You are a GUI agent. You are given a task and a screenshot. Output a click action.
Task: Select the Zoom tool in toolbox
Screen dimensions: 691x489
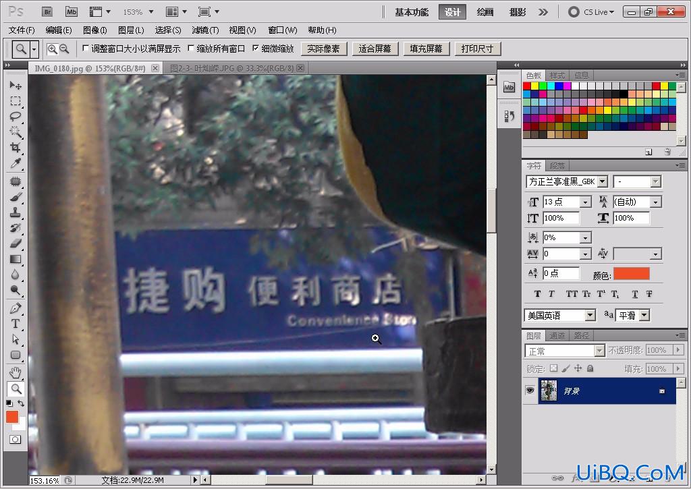click(16, 389)
